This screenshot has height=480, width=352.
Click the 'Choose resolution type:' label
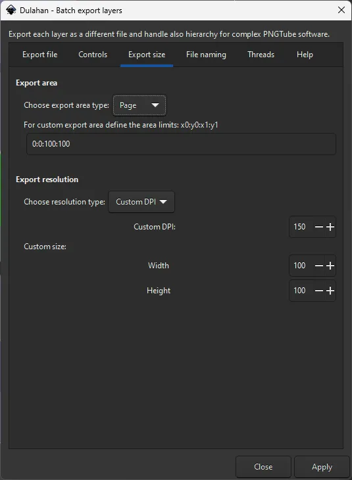point(64,202)
